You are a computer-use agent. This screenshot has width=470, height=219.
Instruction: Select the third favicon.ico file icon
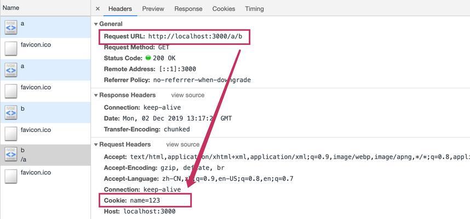tap(11, 134)
